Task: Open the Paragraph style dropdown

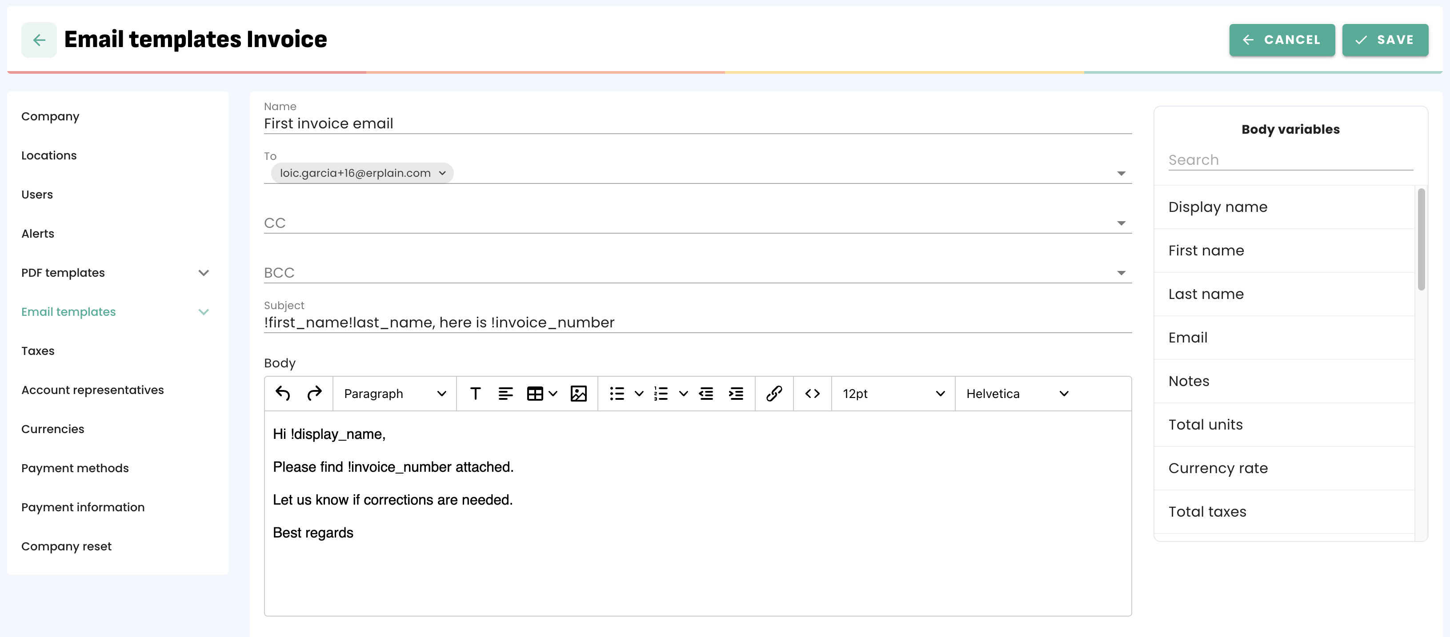Action: point(395,393)
